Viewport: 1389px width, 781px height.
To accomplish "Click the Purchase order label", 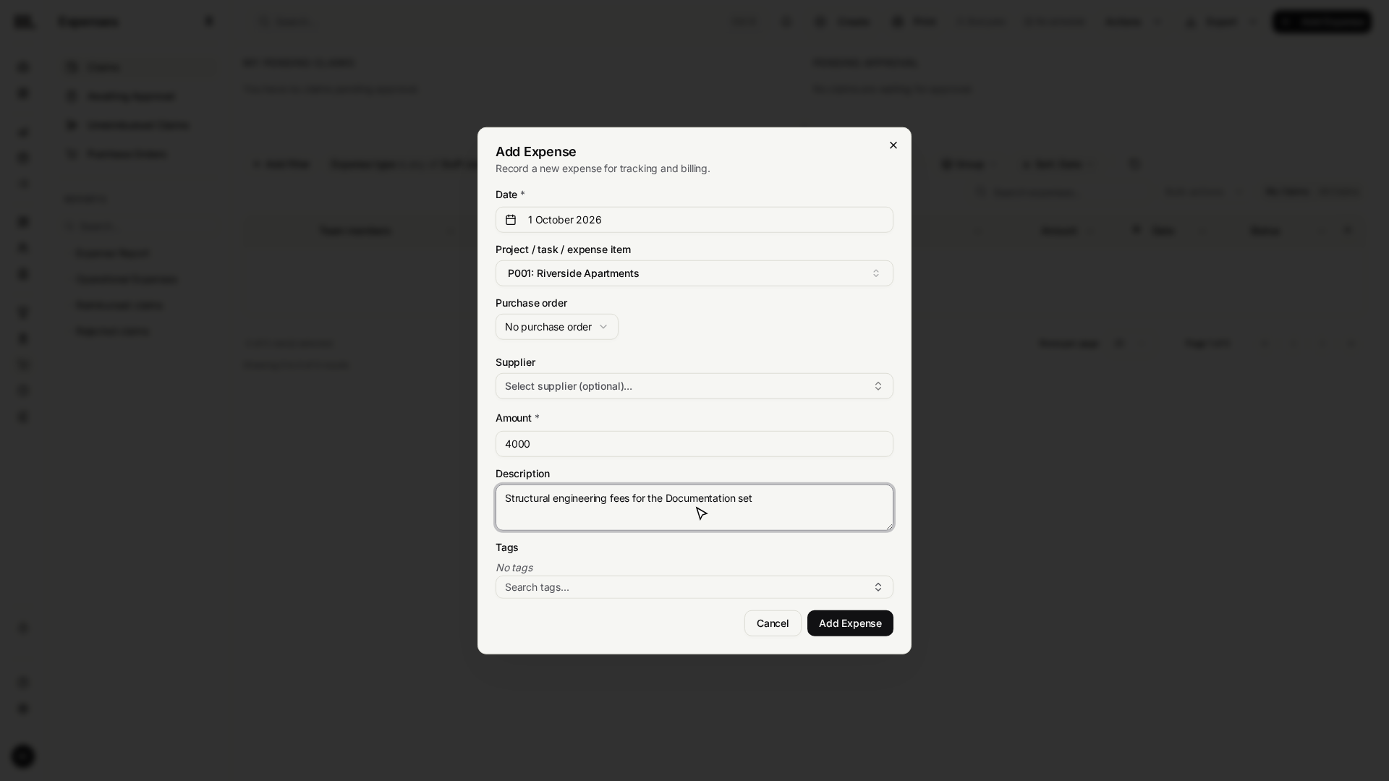I will [x=531, y=303].
